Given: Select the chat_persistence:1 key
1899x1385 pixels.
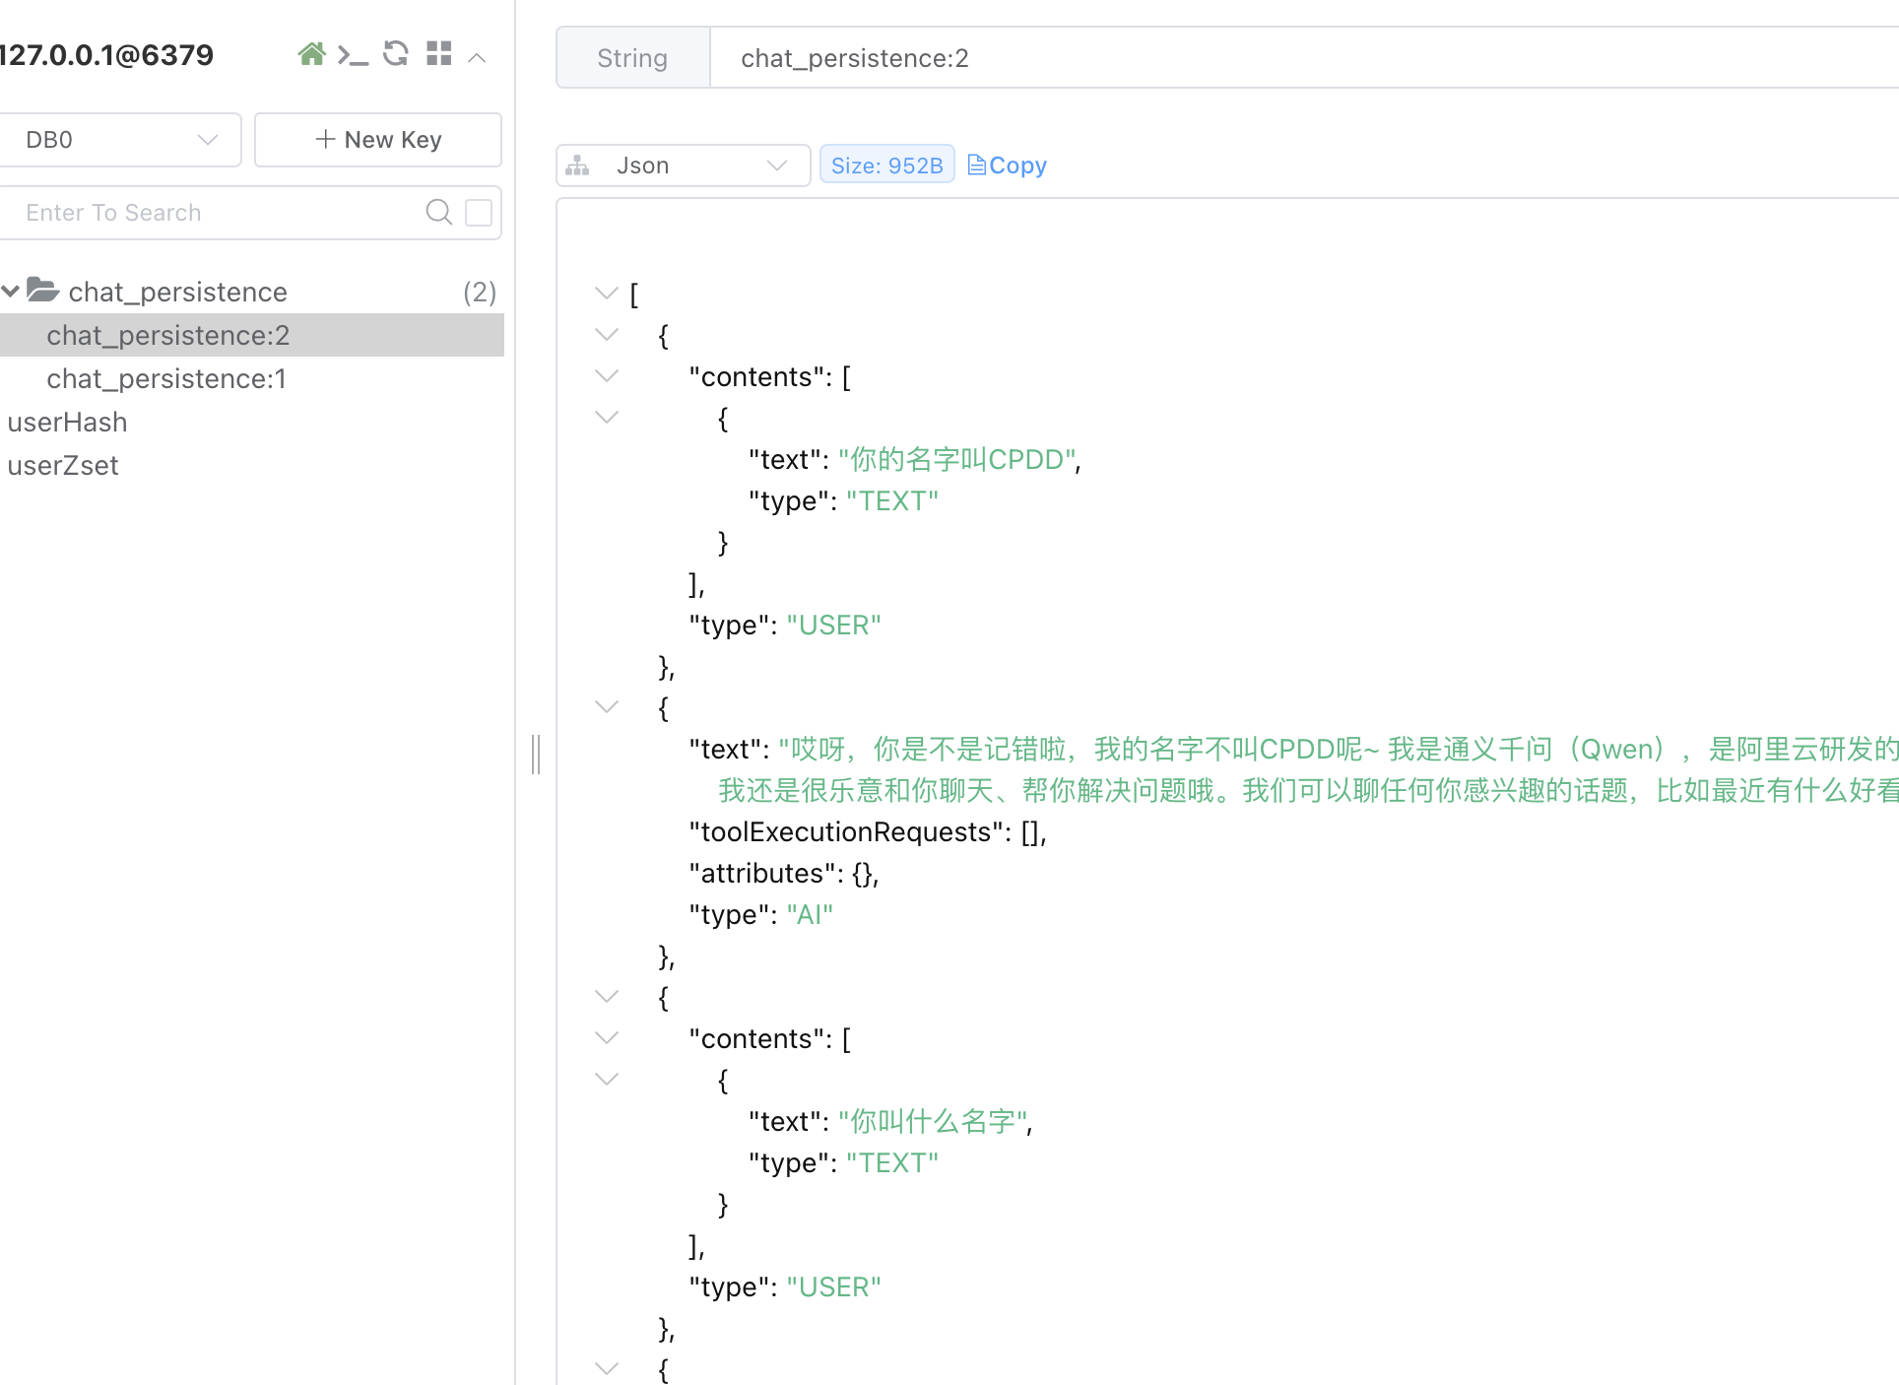Looking at the screenshot, I should click(166, 378).
